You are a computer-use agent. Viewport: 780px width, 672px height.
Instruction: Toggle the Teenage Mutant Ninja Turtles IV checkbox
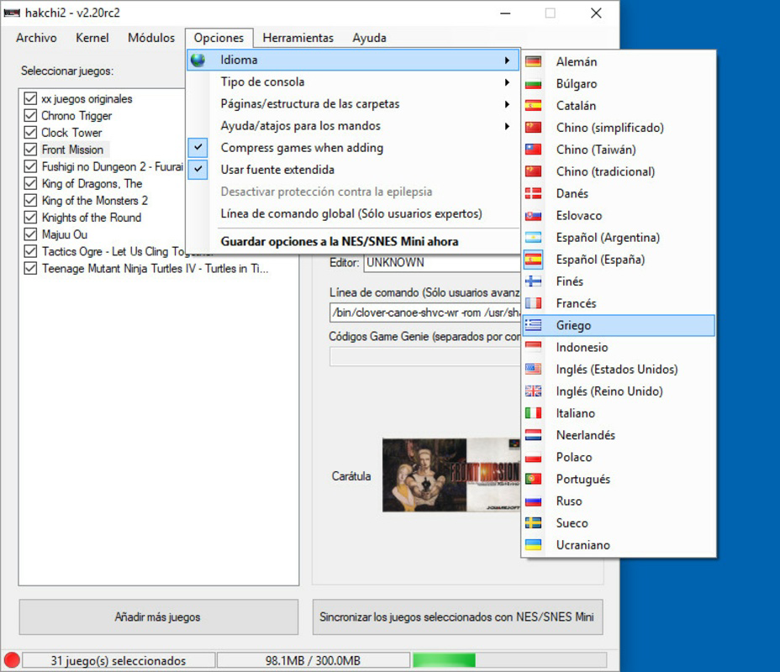click(x=30, y=268)
